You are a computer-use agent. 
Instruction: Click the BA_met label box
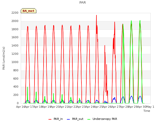click(x=29, y=11)
